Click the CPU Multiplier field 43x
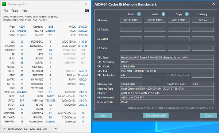Viewport: 219px width, 133px height. click(131, 75)
